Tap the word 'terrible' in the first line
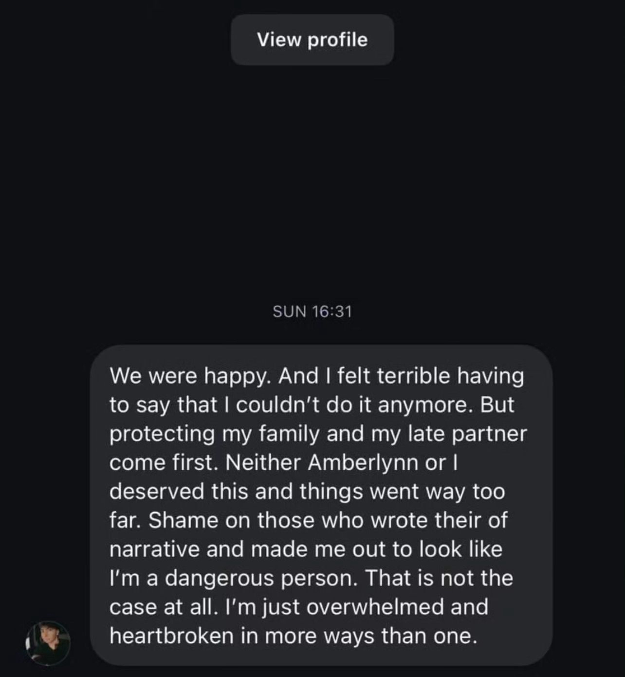 [414, 376]
